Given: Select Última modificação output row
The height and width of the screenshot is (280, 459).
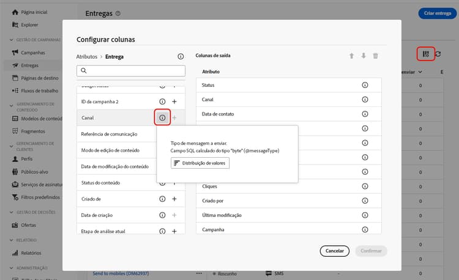Looking at the screenshot, I should 289,215.
